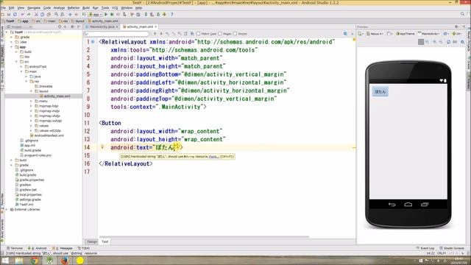The height and width of the screenshot is (265, 471).
Task: Click the previous occurrence up arrow in find bar
Action: tap(155, 34)
